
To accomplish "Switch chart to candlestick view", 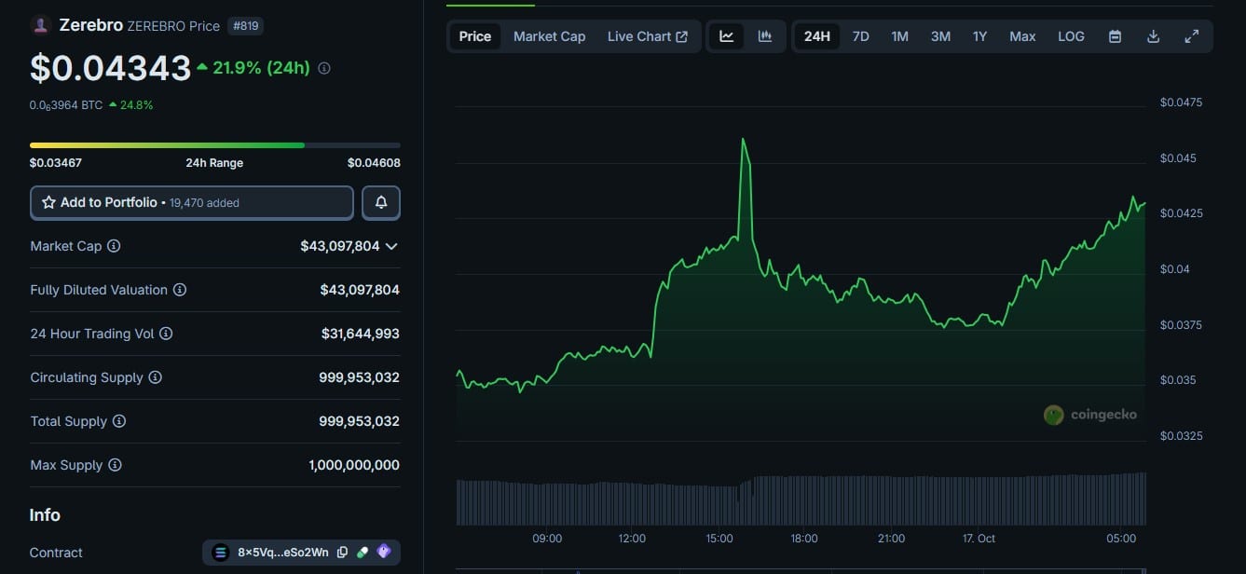I will click(764, 35).
